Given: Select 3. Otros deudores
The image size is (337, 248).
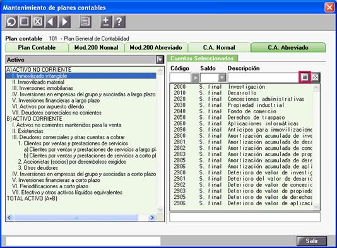Looking at the screenshot, I should click(38, 168).
